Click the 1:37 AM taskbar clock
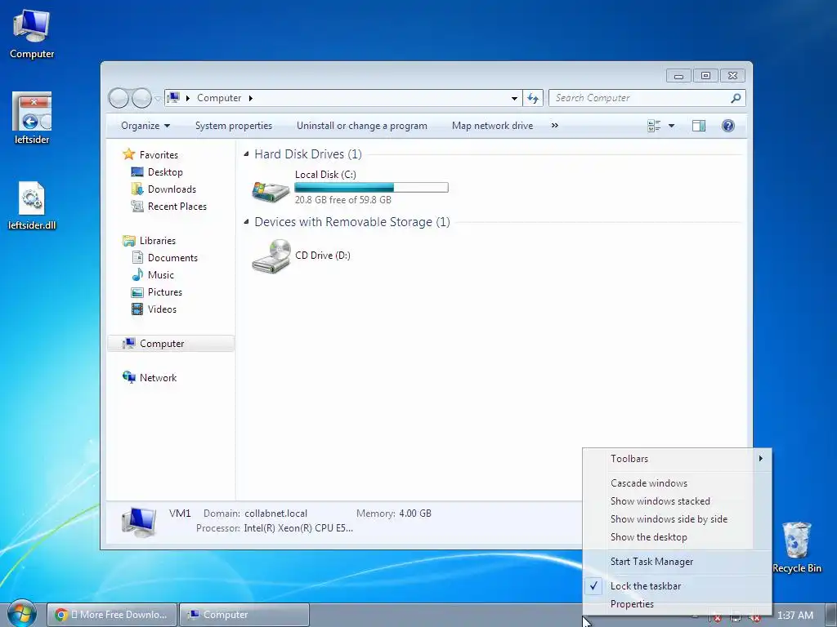 (794, 616)
